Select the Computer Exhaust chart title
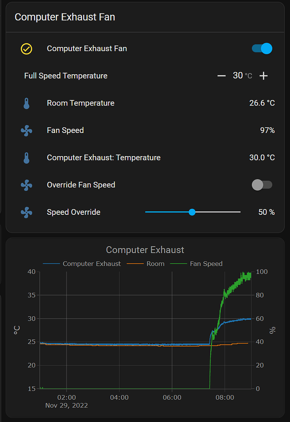 (x=145, y=250)
